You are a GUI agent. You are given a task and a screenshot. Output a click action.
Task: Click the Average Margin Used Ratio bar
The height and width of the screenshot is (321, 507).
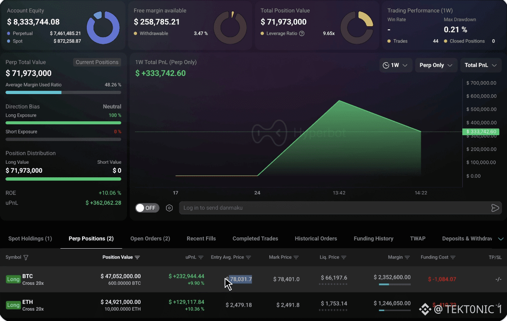[63, 93]
